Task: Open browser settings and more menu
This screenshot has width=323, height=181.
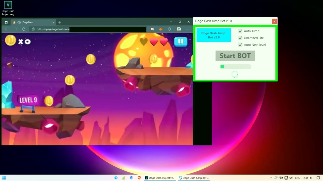Action: pos(187,29)
